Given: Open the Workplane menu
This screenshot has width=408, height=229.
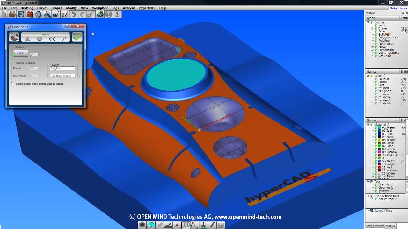Looking at the screenshot, I should [100, 8].
